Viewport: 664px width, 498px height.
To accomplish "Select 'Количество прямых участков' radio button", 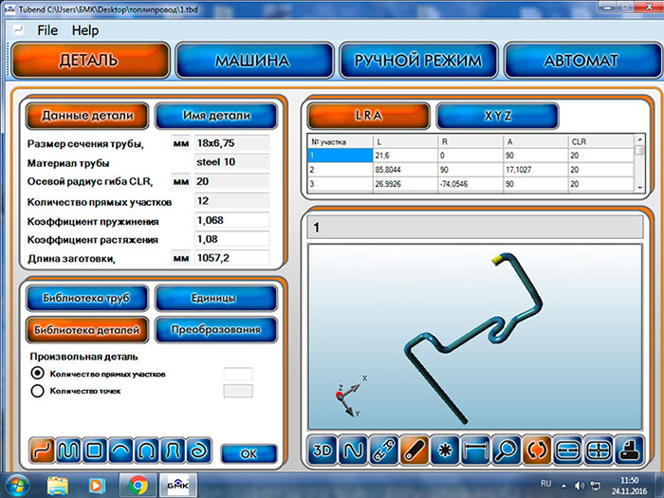I will click(x=39, y=375).
